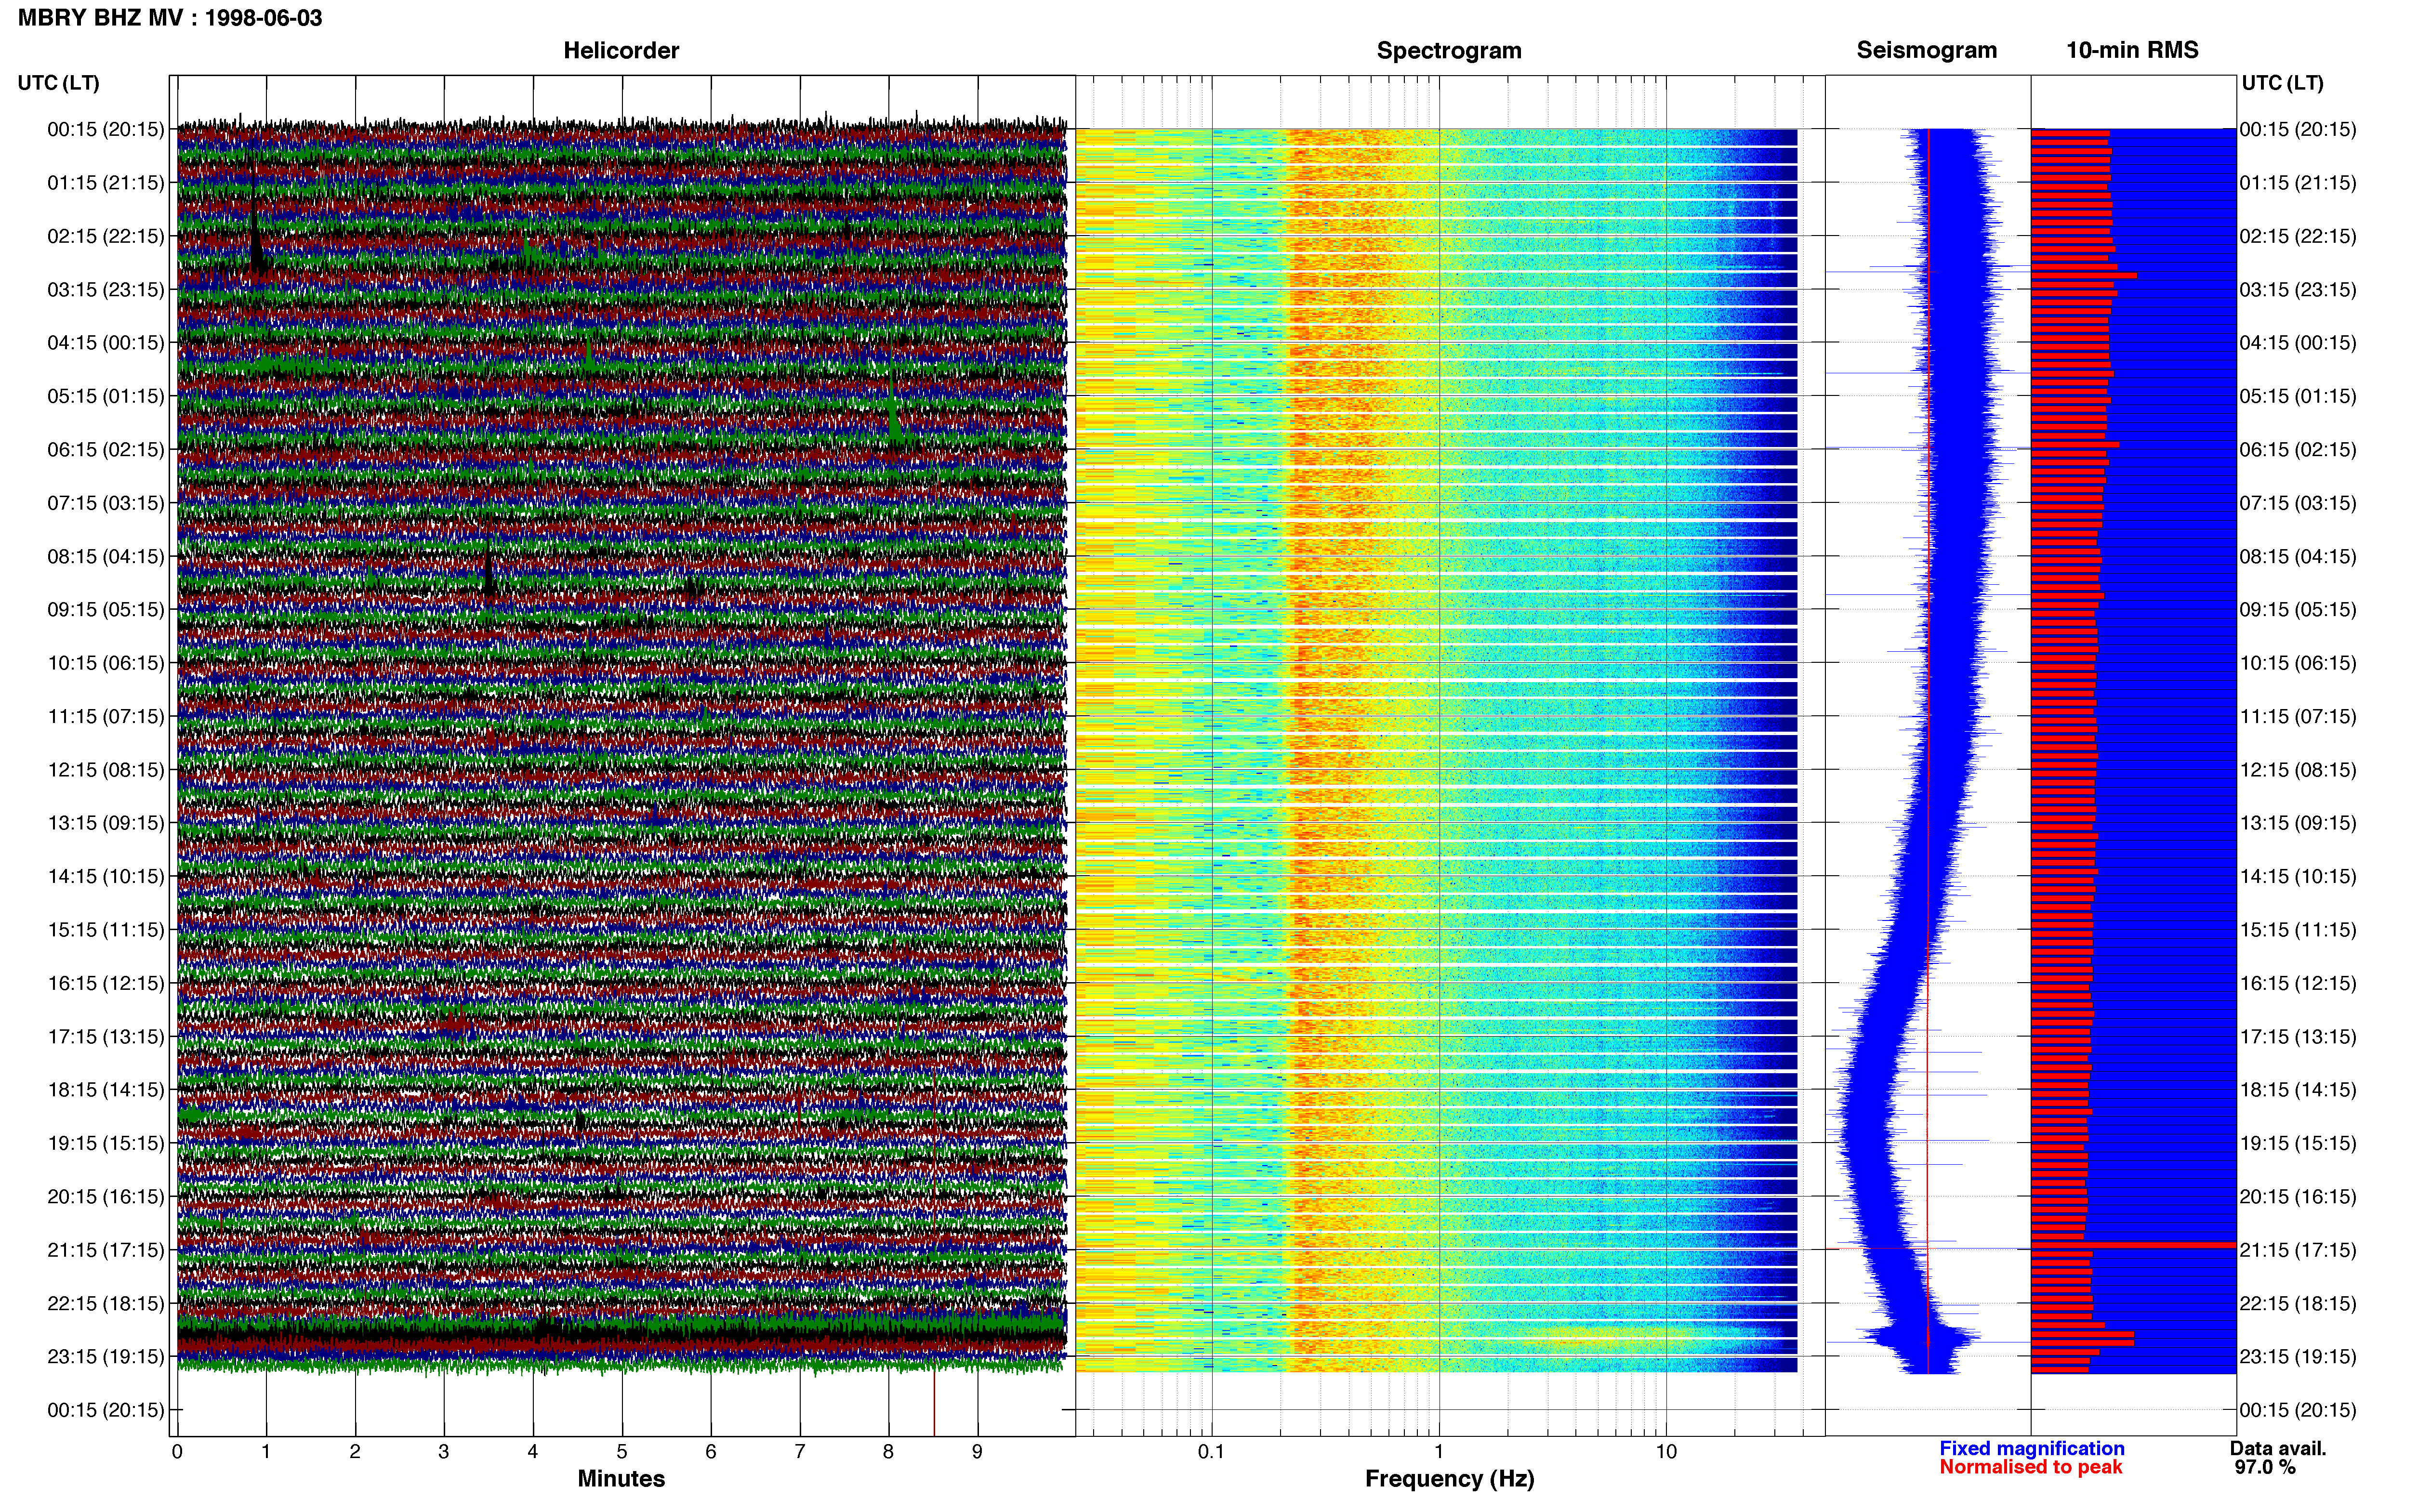Click the 'Frequency (Hz)' axis label
The height and width of the screenshot is (1512, 2418).
point(1449,1479)
